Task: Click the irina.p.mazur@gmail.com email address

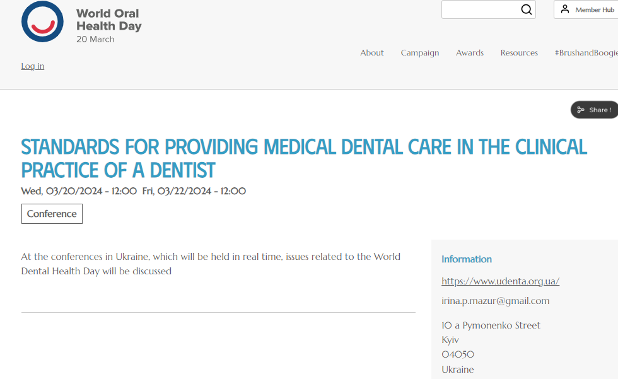Action: click(x=496, y=301)
